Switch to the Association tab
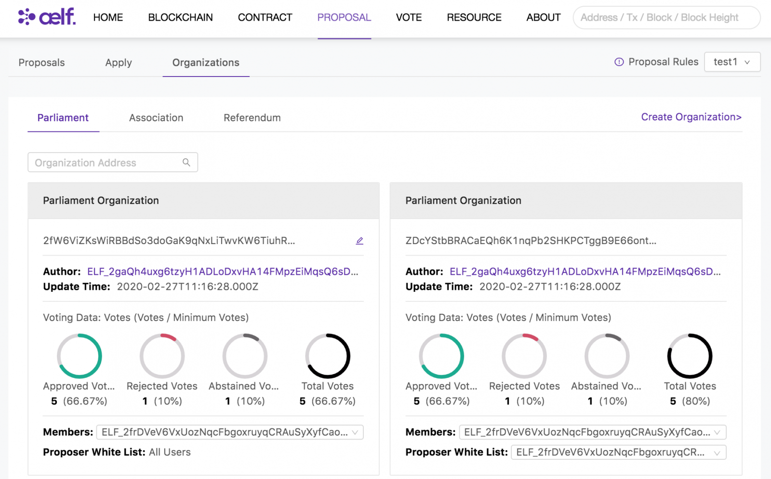The image size is (771, 479). [x=156, y=118]
